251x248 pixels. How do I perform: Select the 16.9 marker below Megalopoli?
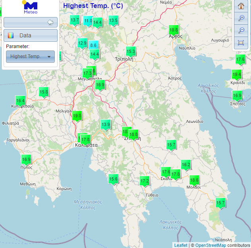pos(100,85)
